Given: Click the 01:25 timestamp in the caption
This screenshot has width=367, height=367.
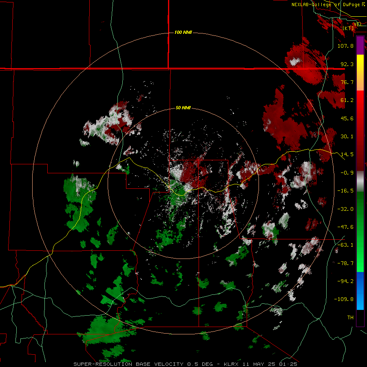Looking at the screenshot, I should (x=288, y=364).
